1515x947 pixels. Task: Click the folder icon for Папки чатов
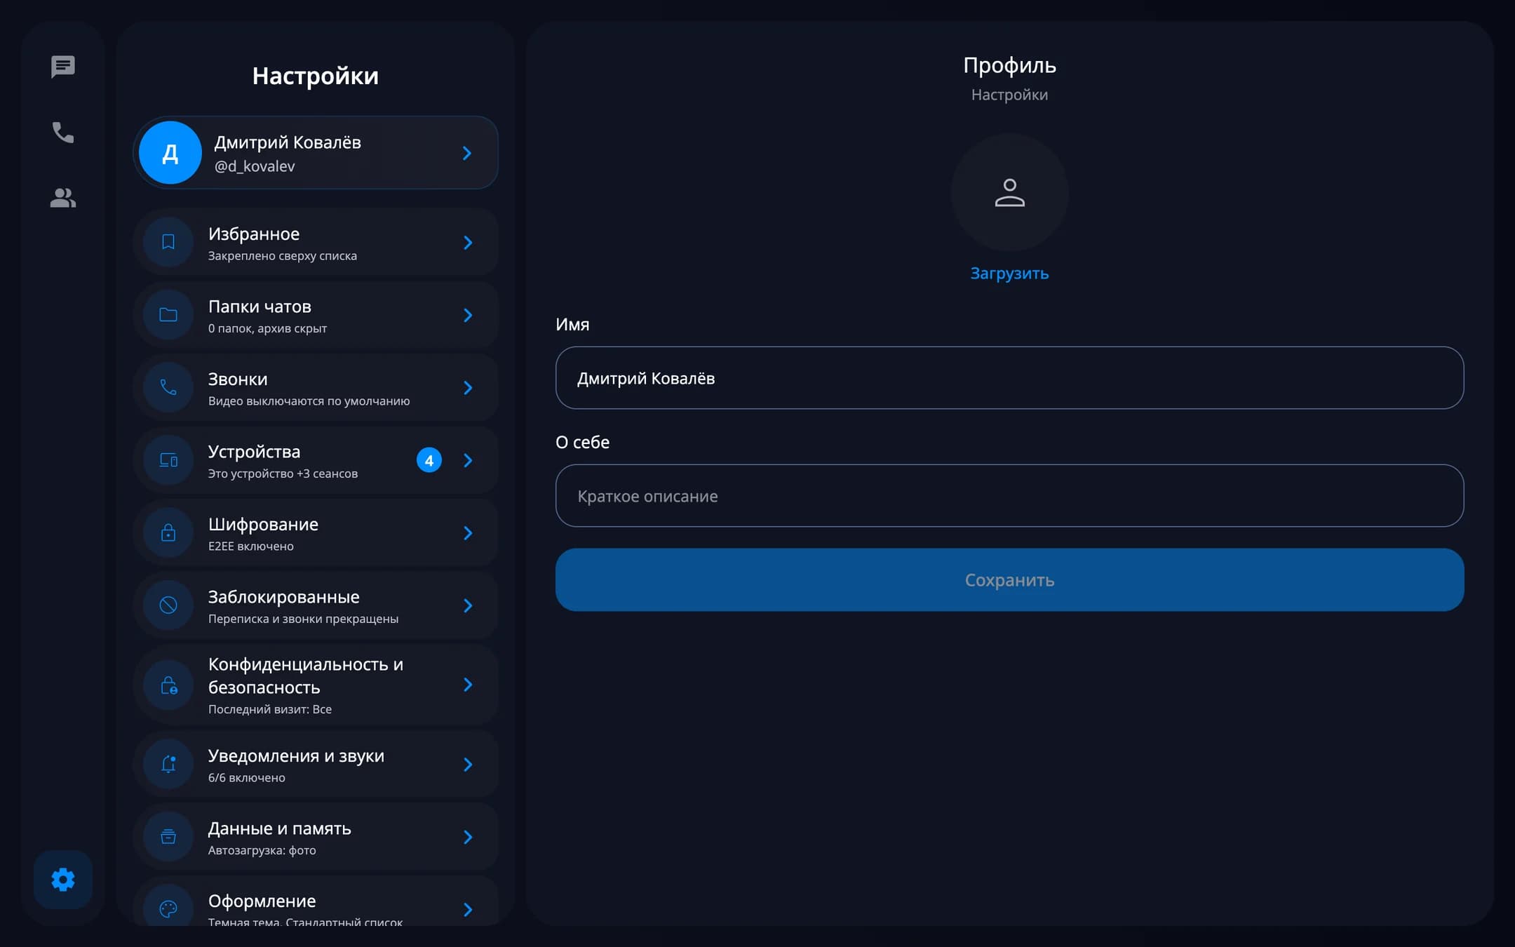168,315
